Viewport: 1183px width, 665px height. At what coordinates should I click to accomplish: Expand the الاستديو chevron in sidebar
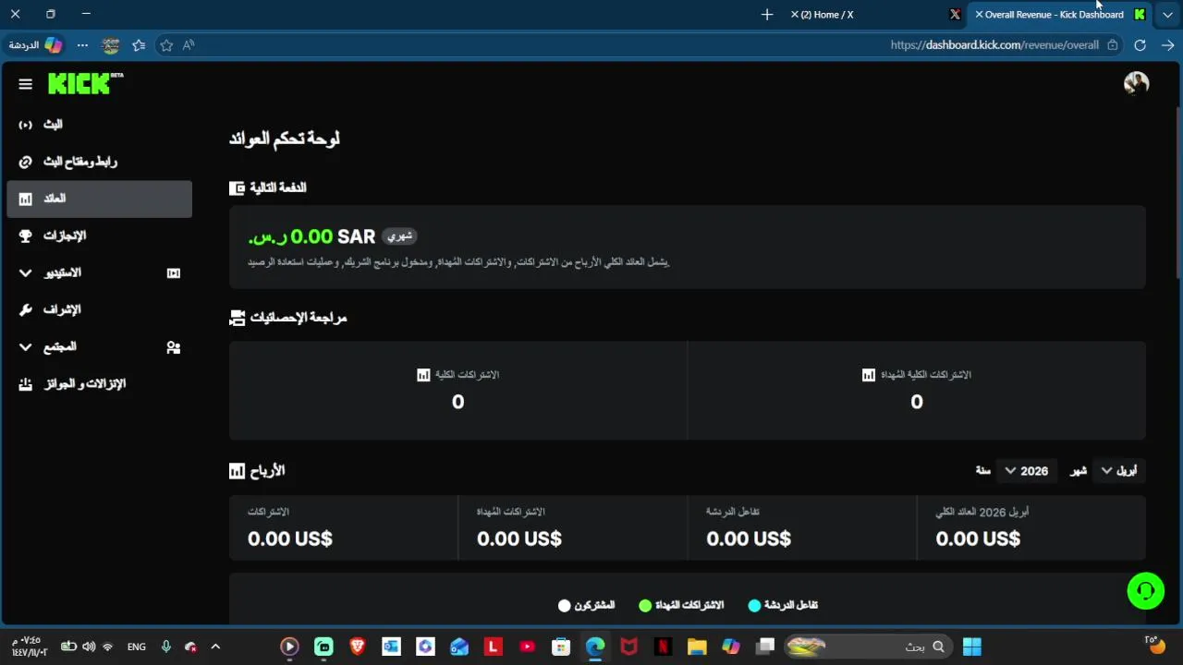pos(25,272)
